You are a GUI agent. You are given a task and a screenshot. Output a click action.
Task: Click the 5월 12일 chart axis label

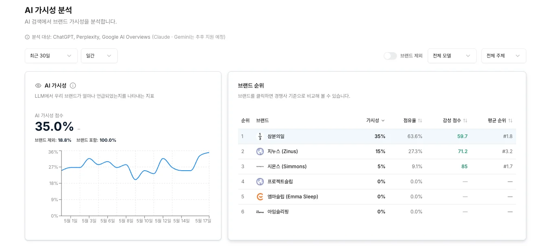pyautogui.click(x=163, y=221)
